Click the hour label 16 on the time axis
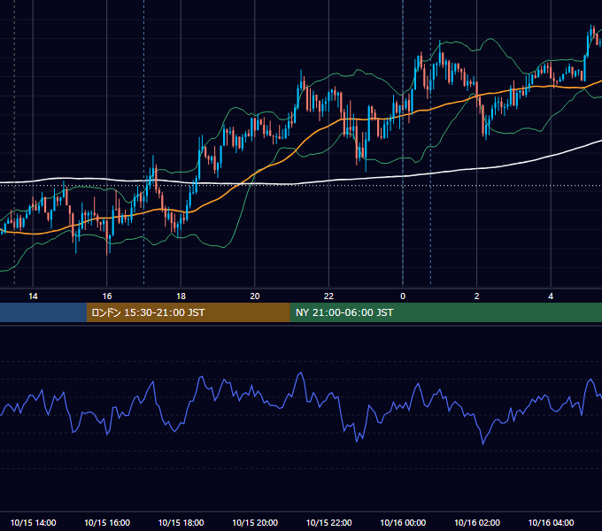 (107, 296)
